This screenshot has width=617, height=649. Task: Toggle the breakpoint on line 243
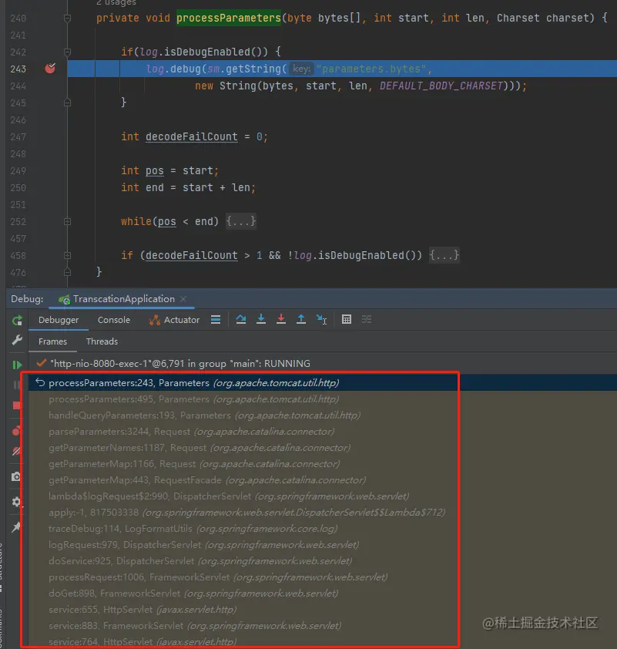click(x=50, y=69)
